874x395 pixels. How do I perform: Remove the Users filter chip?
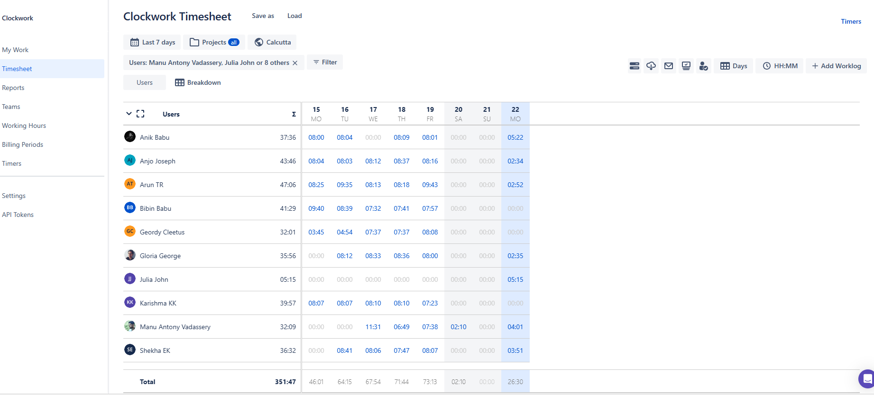click(x=295, y=63)
